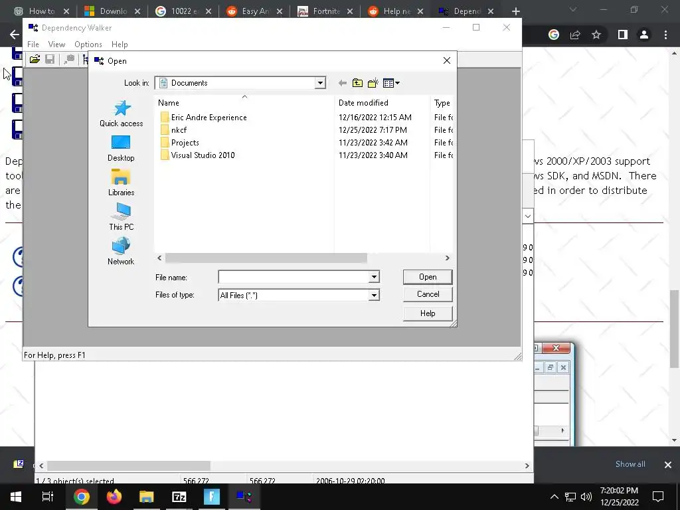Click the volume icon in system tray
This screenshot has width=680, height=510.
[x=586, y=497]
